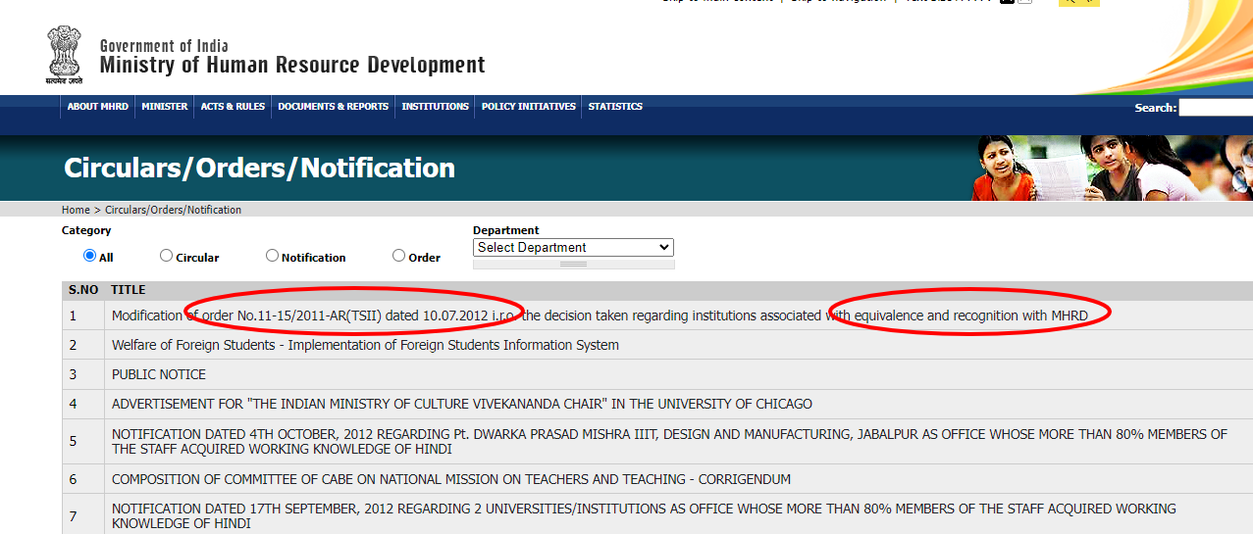Expand the Select Department dropdown
This screenshot has width=1253, height=534.
coord(573,248)
